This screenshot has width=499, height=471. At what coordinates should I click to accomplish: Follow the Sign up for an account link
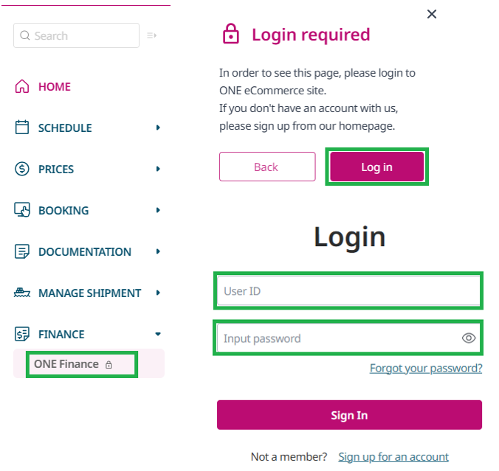pyautogui.click(x=393, y=457)
